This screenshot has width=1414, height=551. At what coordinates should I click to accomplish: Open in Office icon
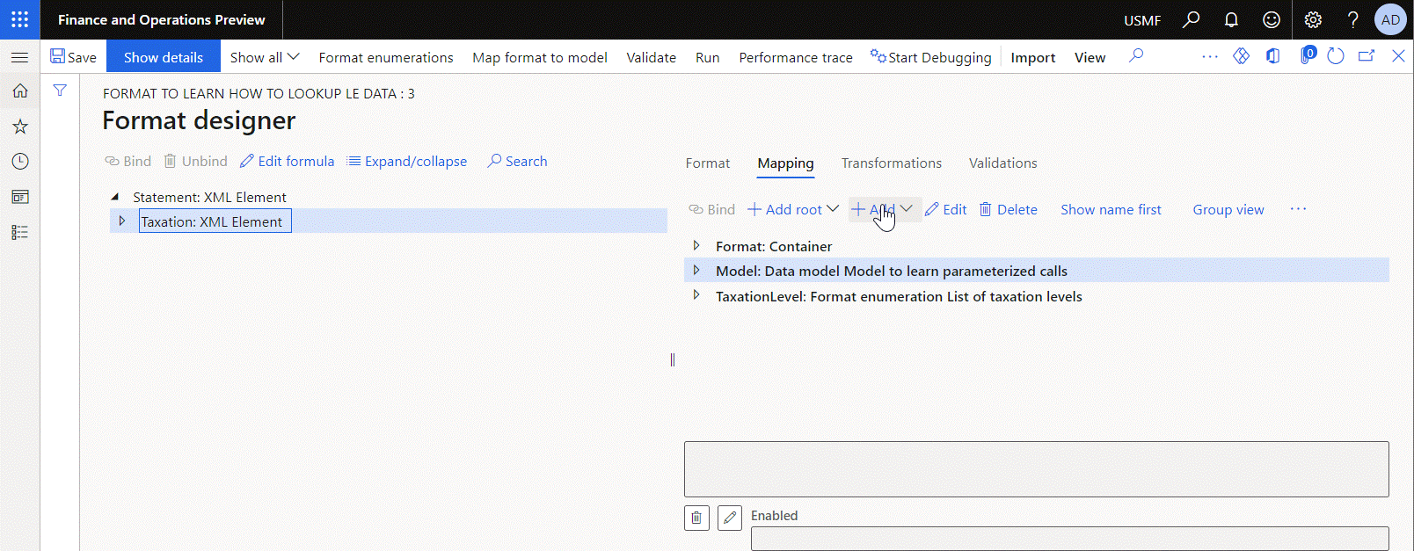tap(1272, 56)
